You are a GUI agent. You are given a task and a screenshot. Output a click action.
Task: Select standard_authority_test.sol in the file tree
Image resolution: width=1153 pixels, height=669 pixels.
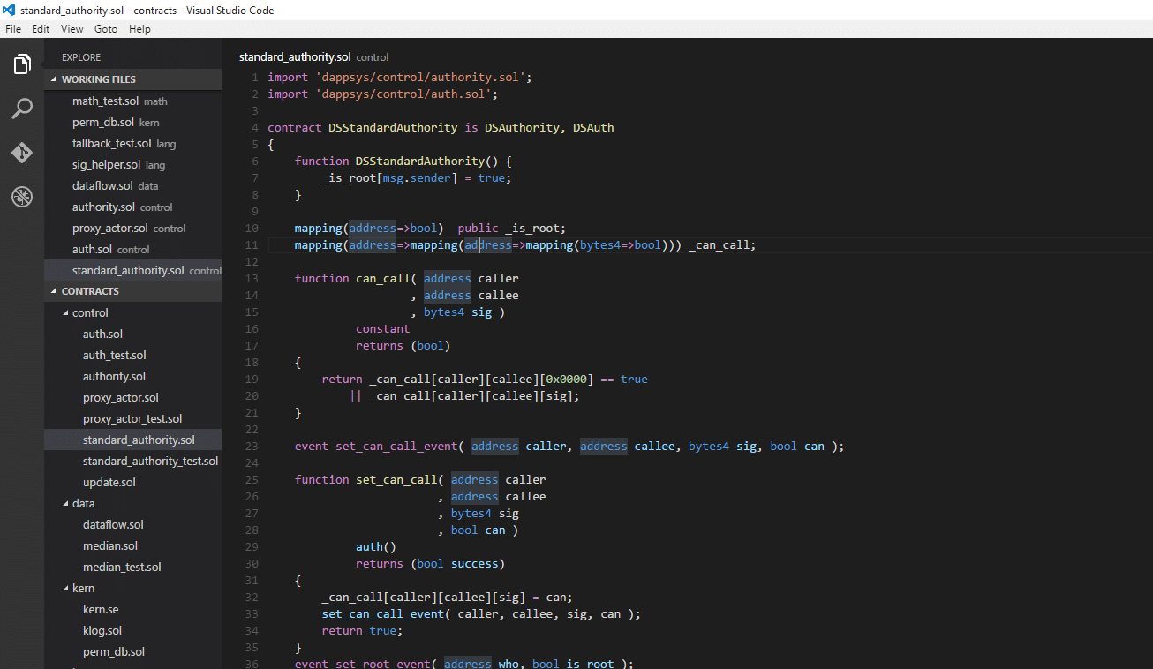[x=150, y=461]
